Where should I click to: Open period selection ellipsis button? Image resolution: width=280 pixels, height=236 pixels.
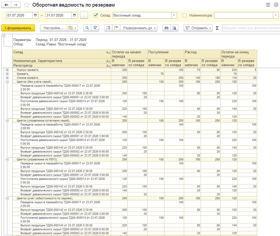tap(84, 15)
